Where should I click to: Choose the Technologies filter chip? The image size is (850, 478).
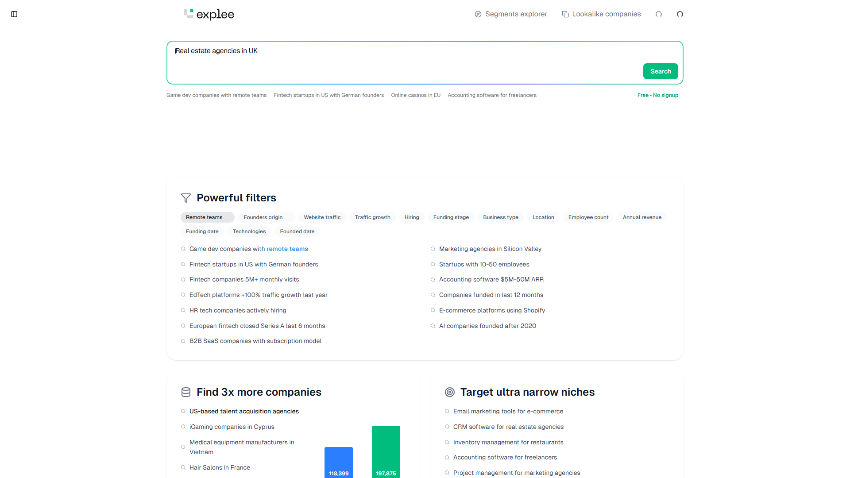249,231
